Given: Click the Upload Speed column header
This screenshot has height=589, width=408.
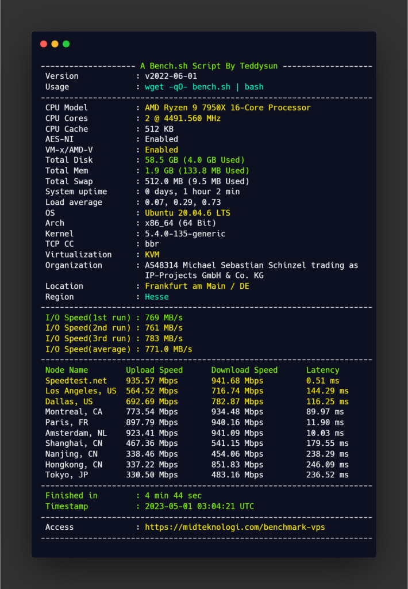Looking at the screenshot, I should (154, 370).
